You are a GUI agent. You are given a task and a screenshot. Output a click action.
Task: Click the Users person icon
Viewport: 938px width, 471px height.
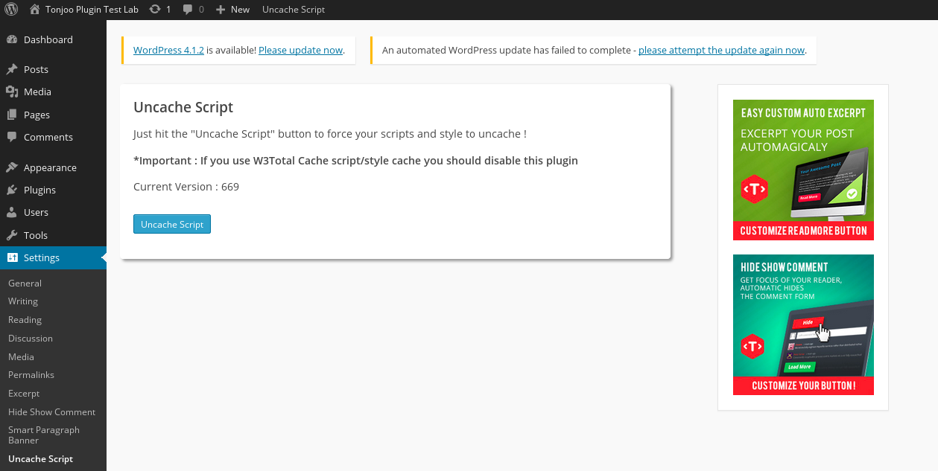pyautogui.click(x=12, y=212)
